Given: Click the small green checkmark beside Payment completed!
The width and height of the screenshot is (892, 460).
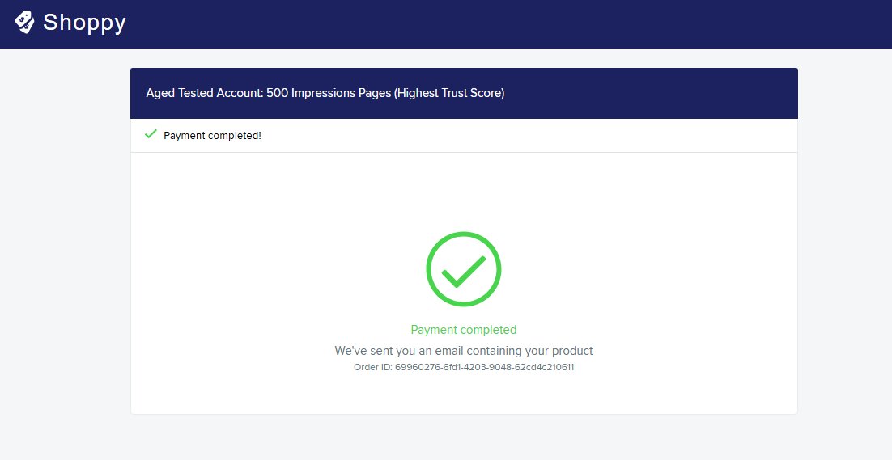Looking at the screenshot, I should [151, 134].
